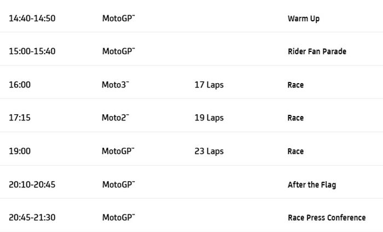Click the Moto2 Race label
383x232 pixels.
click(295, 118)
